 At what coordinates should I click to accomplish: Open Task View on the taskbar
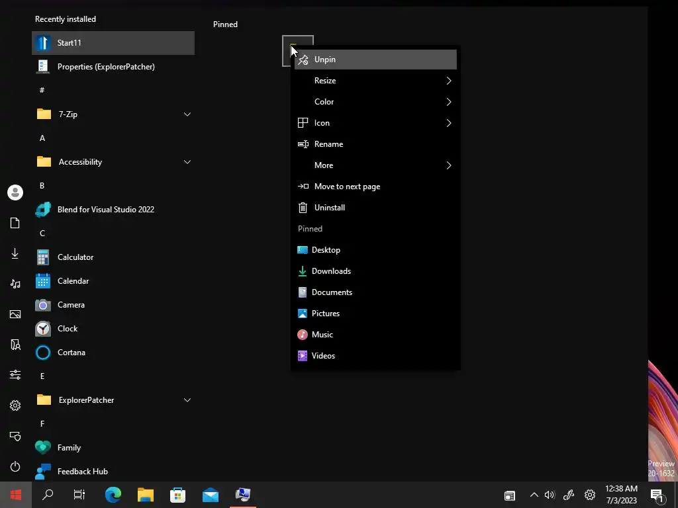coord(79,495)
